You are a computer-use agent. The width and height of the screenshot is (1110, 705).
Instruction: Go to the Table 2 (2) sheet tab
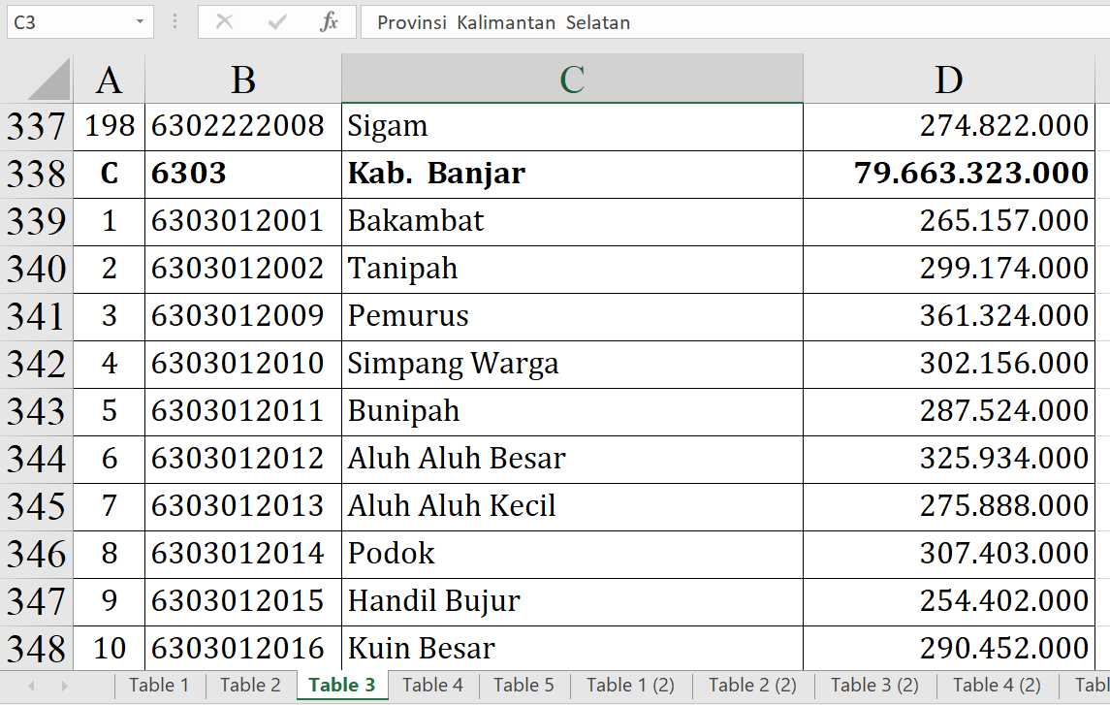point(752,686)
